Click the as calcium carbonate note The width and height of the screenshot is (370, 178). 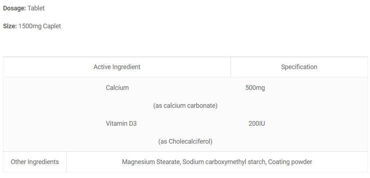185,106
